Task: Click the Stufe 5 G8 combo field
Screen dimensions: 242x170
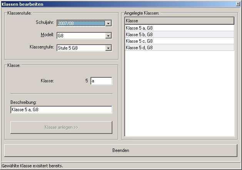Action: (x=81, y=48)
